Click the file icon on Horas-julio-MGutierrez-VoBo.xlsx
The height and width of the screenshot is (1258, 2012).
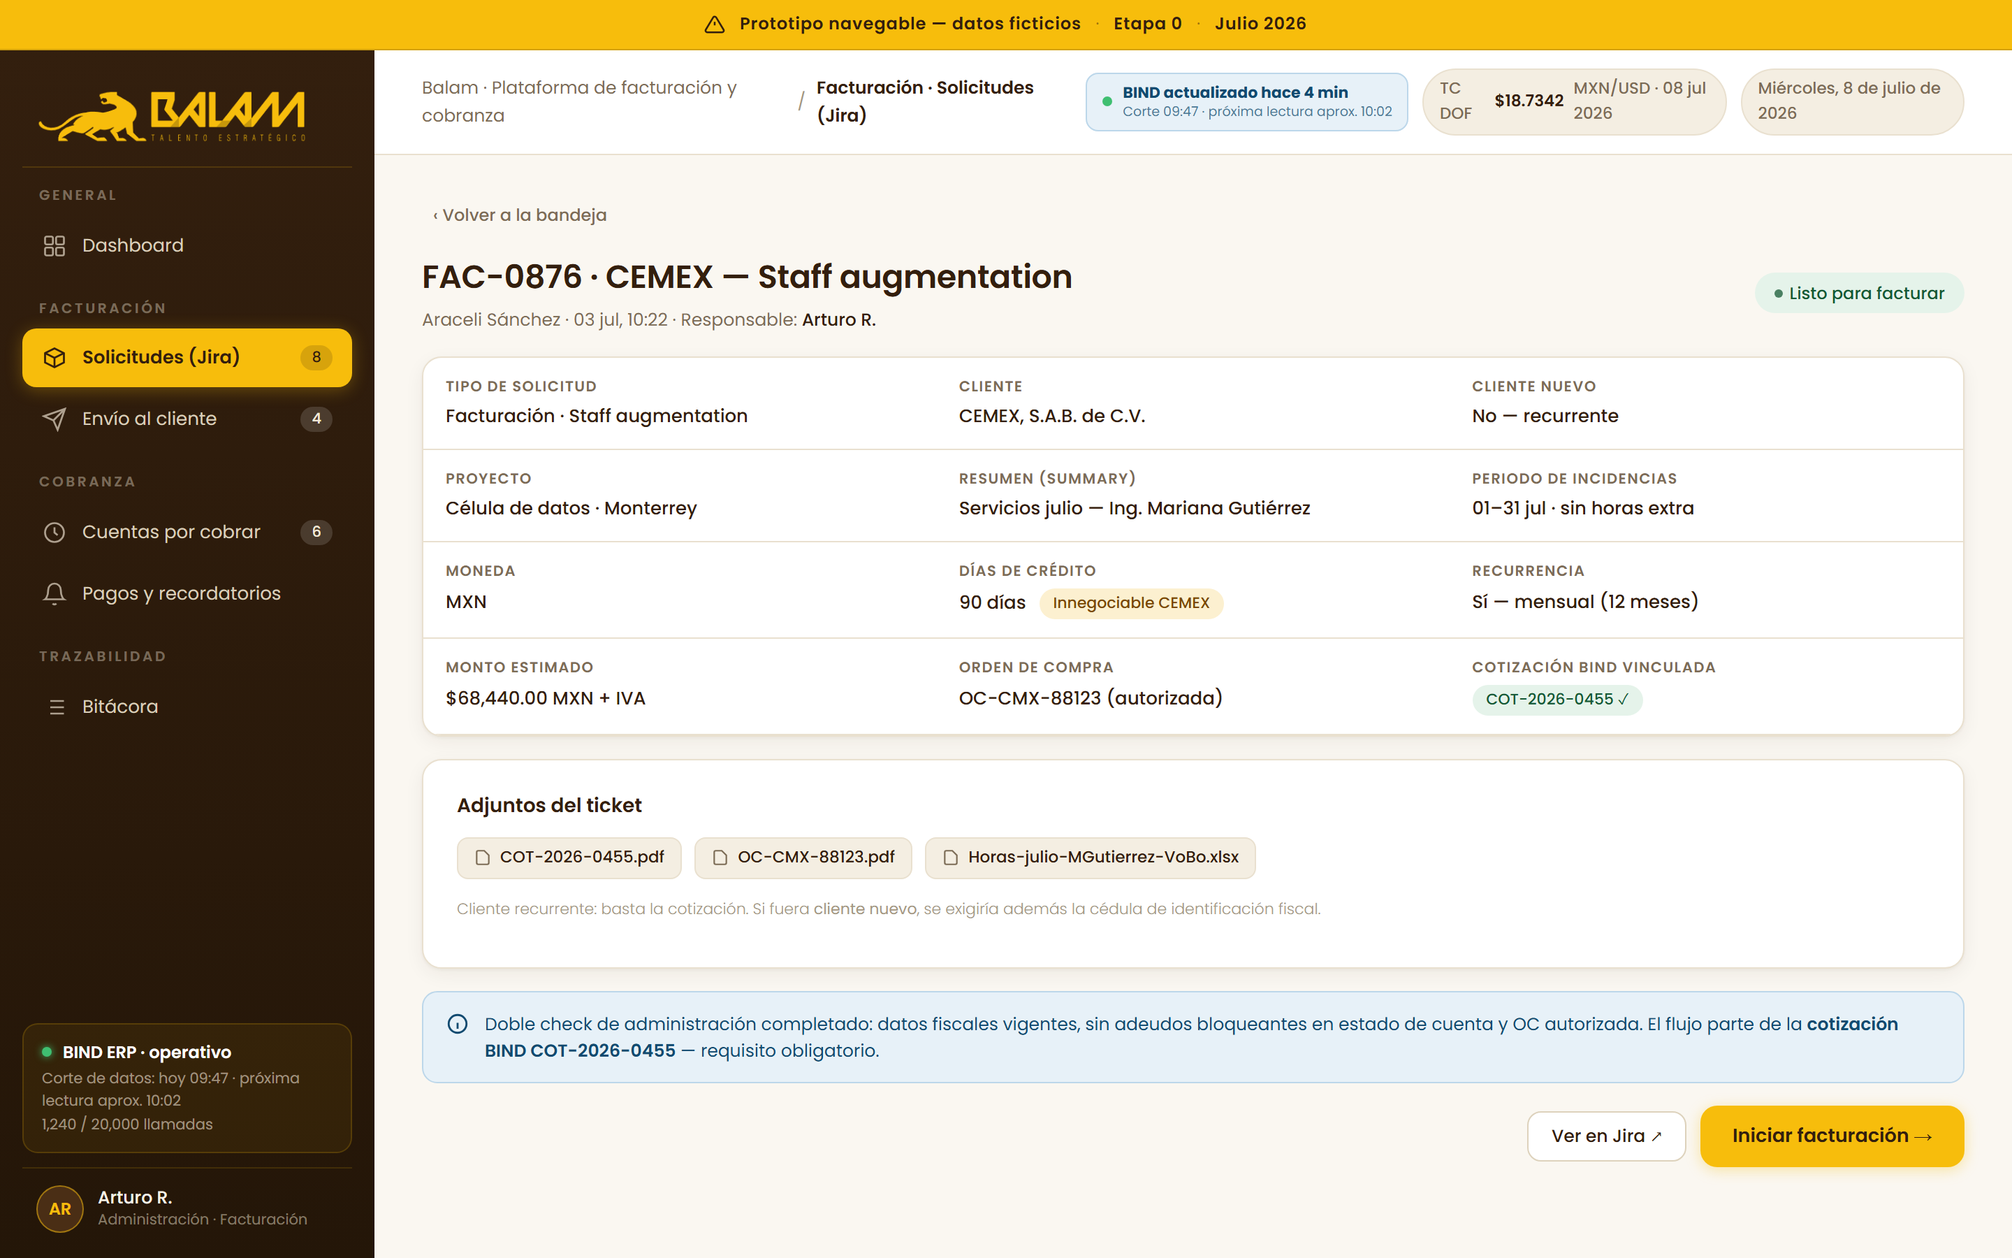point(950,858)
